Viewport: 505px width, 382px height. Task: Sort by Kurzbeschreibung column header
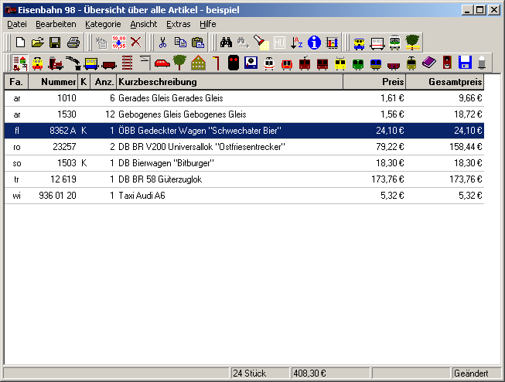pos(229,82)
